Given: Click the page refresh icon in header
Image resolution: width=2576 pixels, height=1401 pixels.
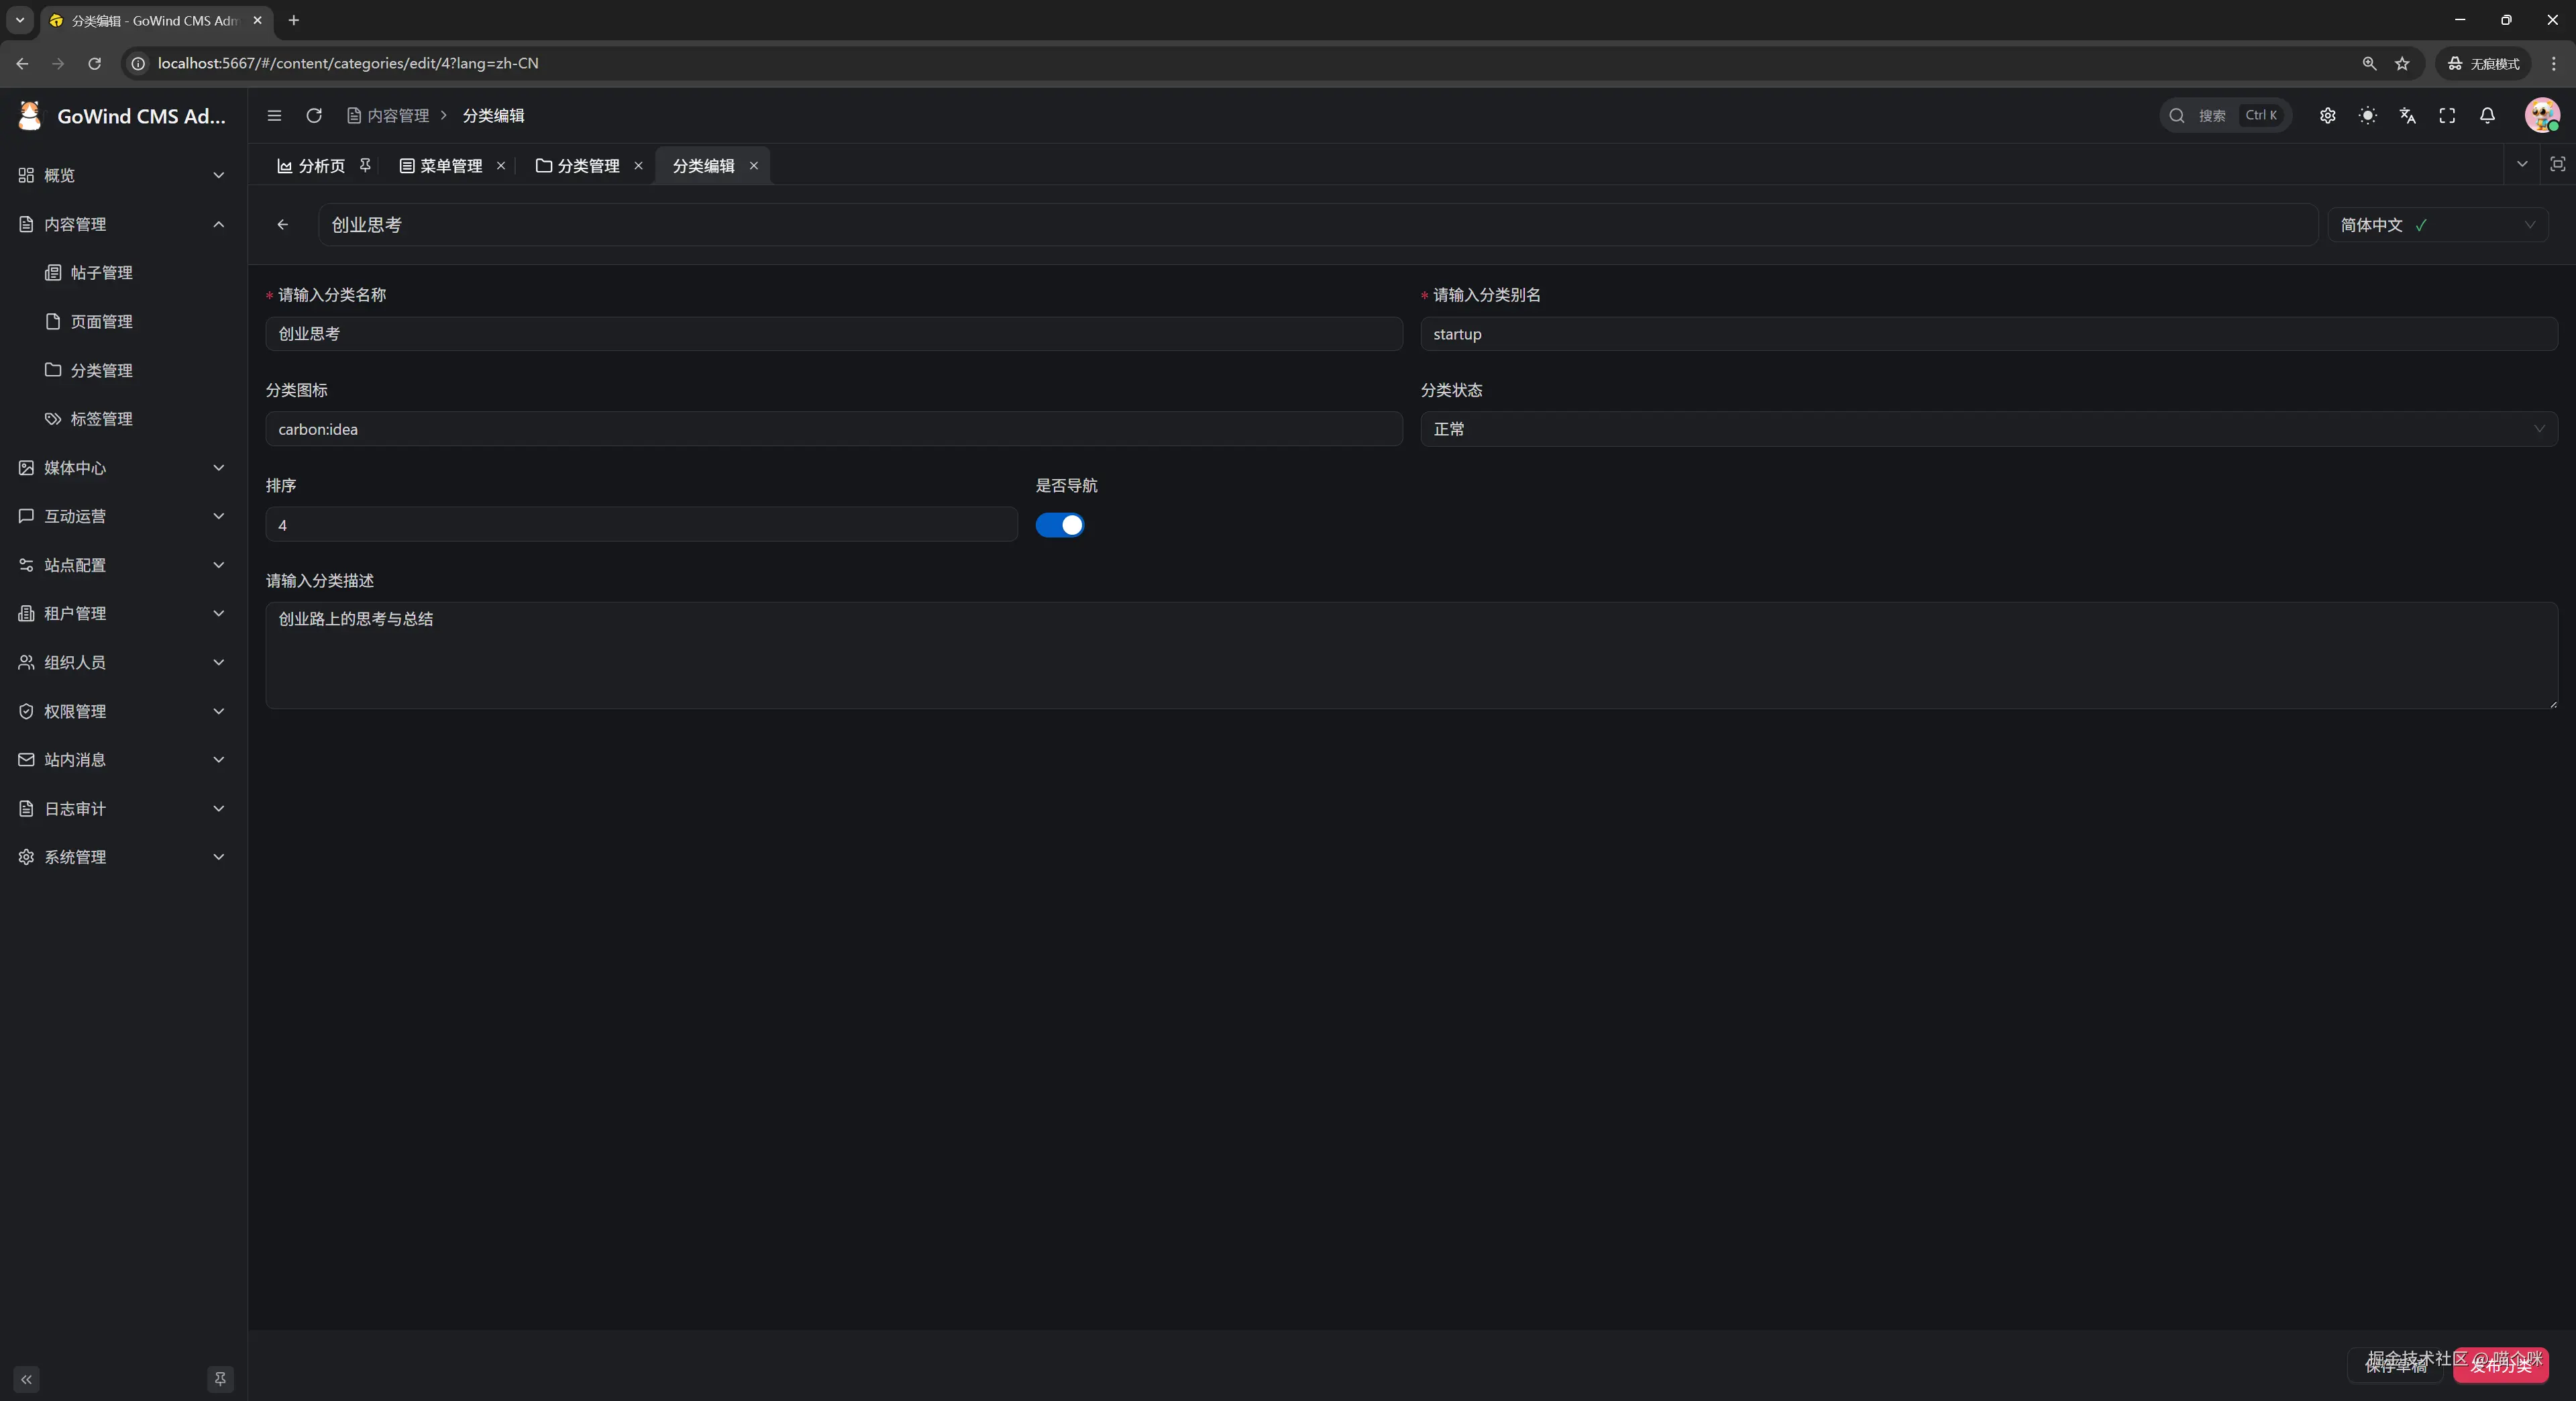Looking at the screenshot, I should 314,116.
